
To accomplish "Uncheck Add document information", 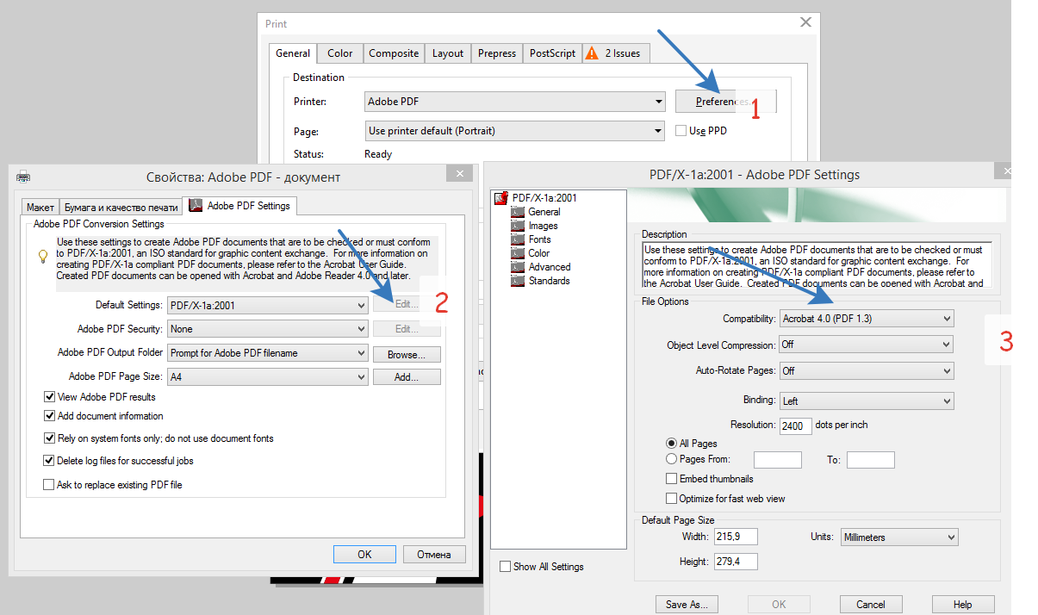I will tap(49, 416).
